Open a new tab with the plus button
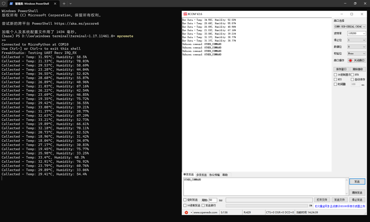 coord(64,3)
